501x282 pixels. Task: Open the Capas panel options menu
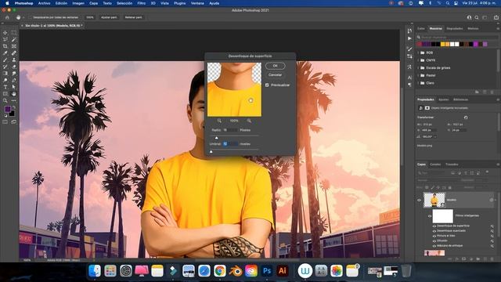498,164
